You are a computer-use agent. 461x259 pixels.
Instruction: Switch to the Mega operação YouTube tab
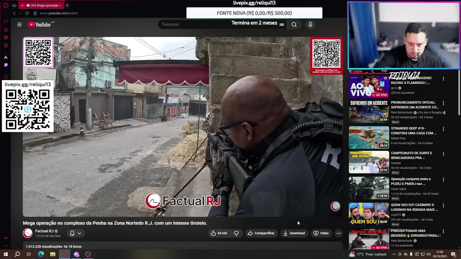pos(41,5)
